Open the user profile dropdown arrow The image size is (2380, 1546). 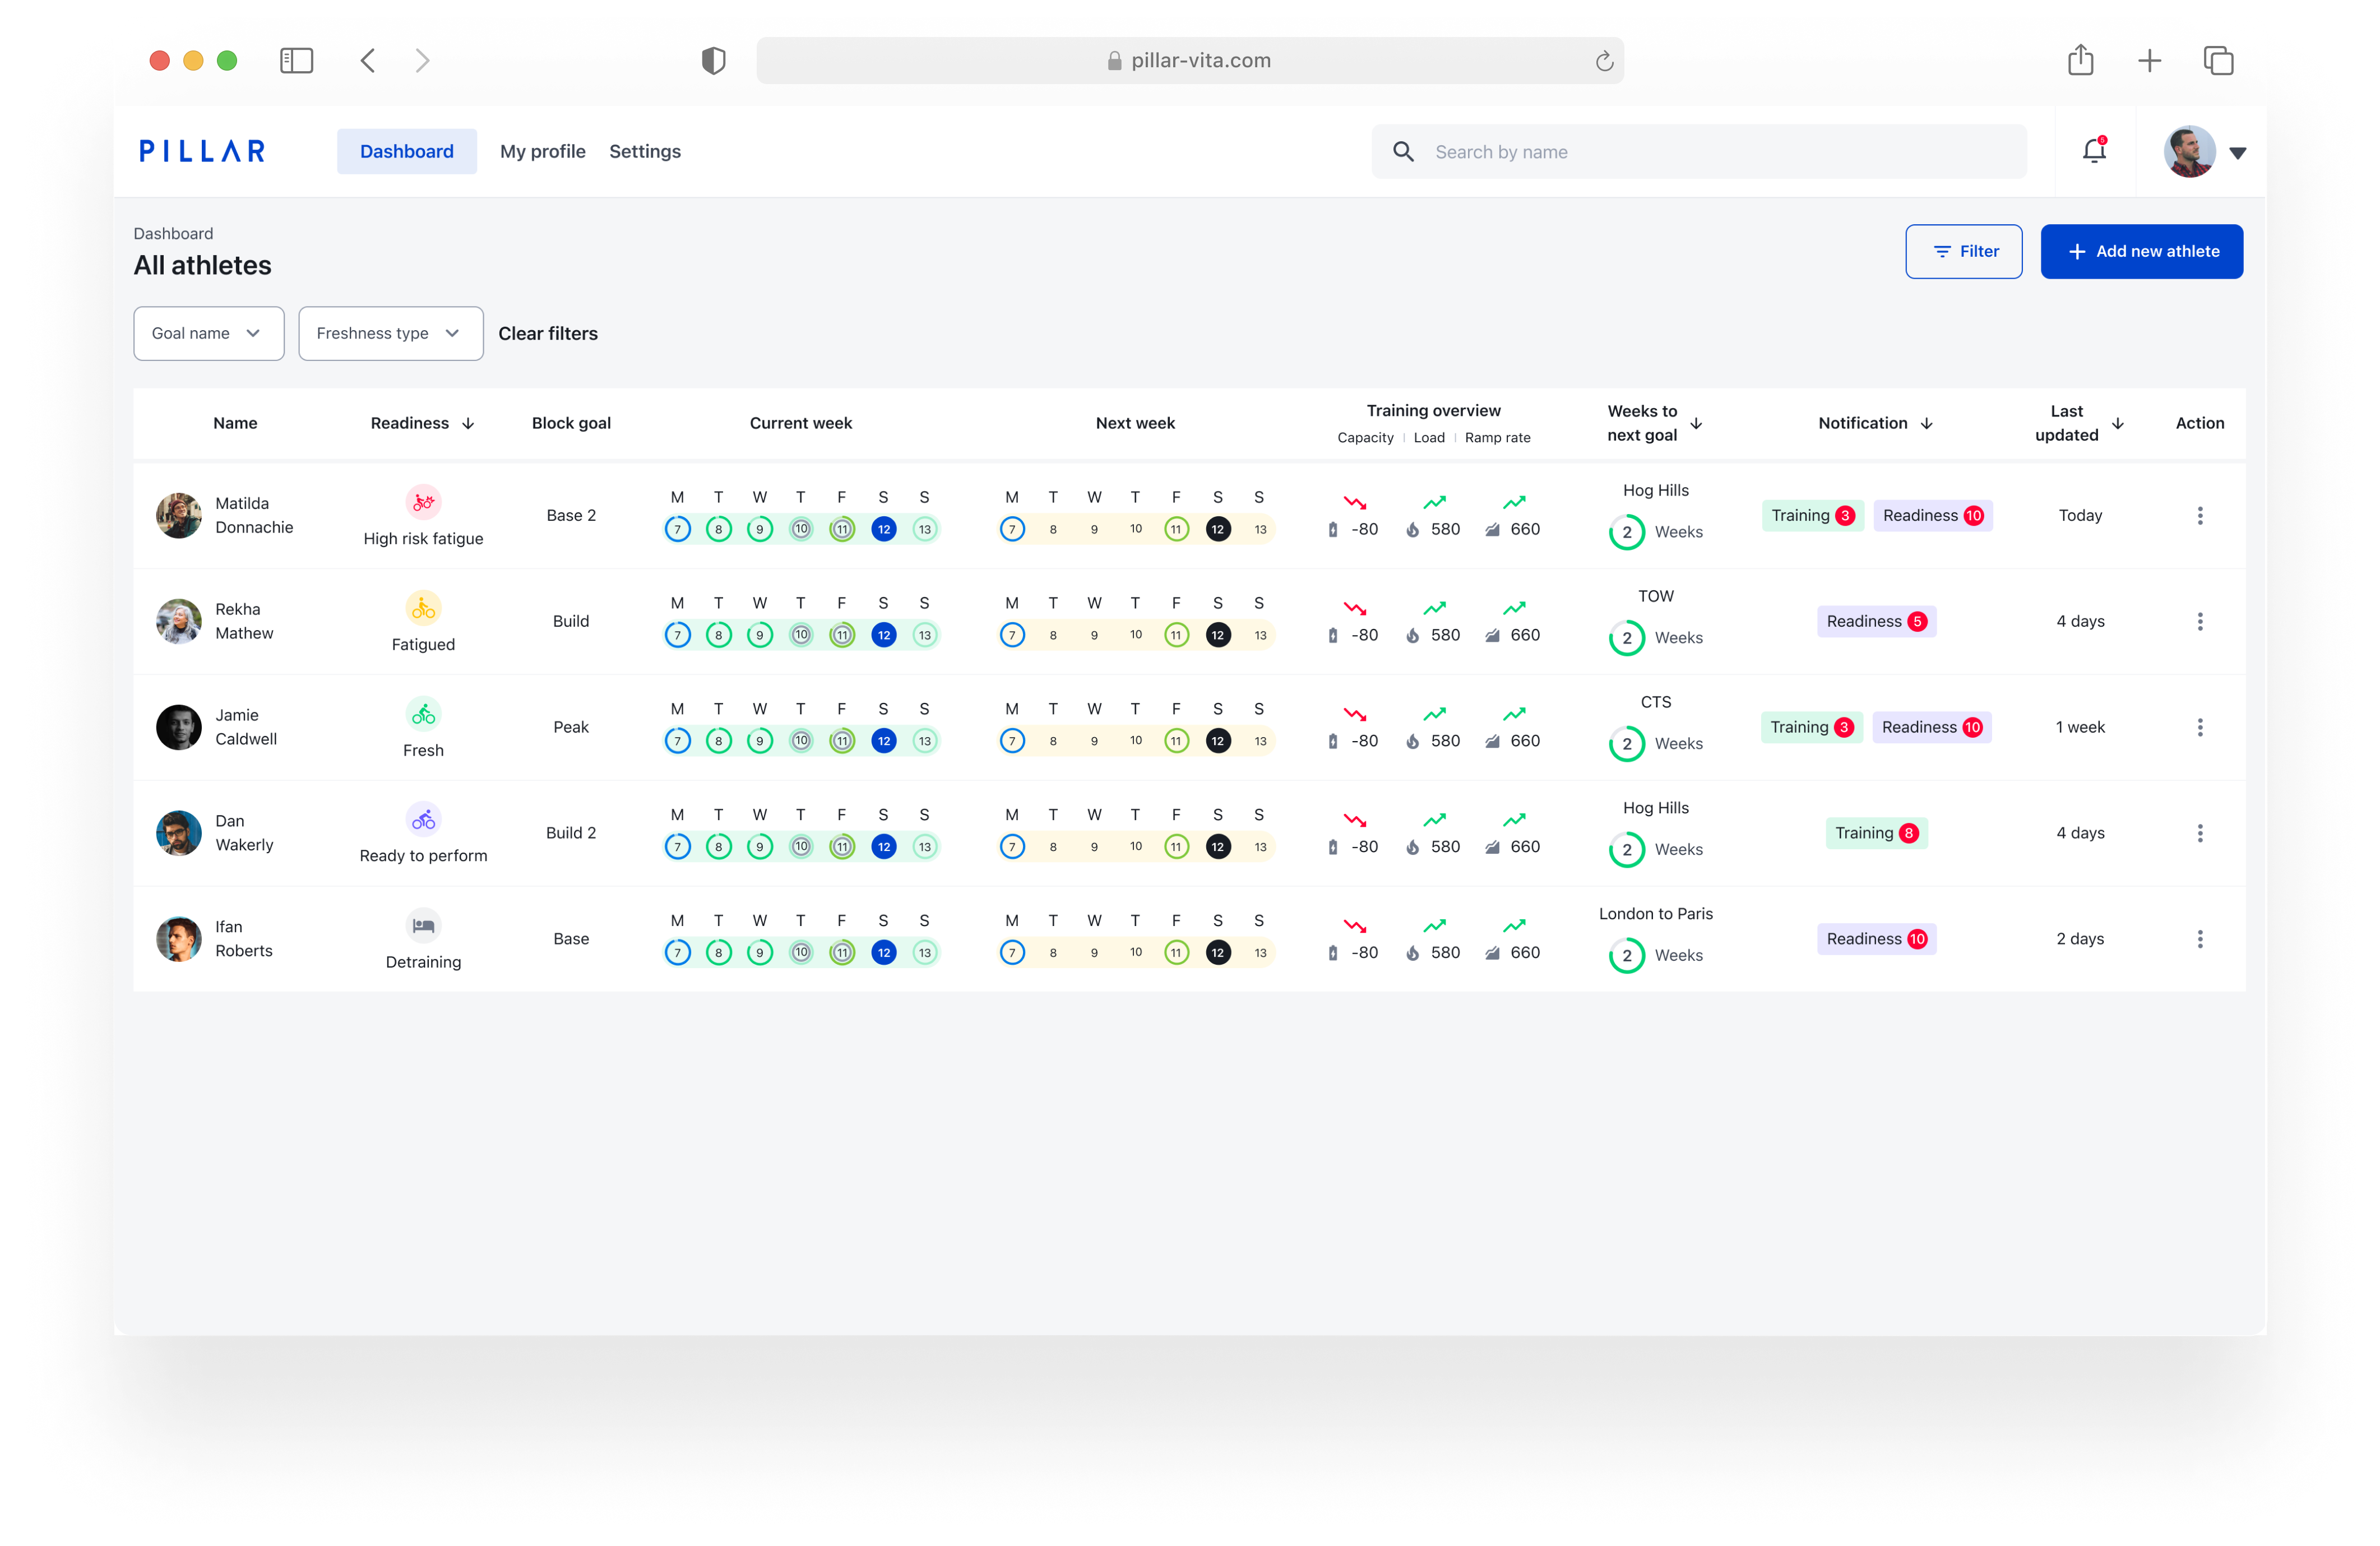click(2238, 153)
